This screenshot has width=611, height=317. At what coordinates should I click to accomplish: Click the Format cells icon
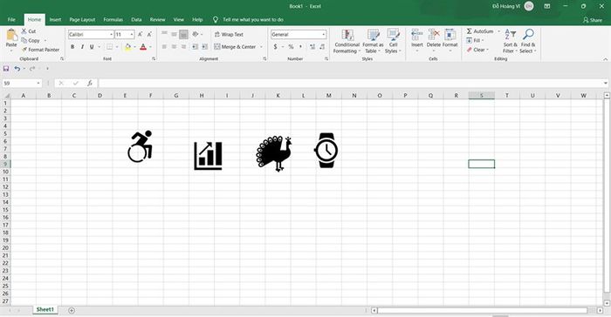tap(450, 35)
